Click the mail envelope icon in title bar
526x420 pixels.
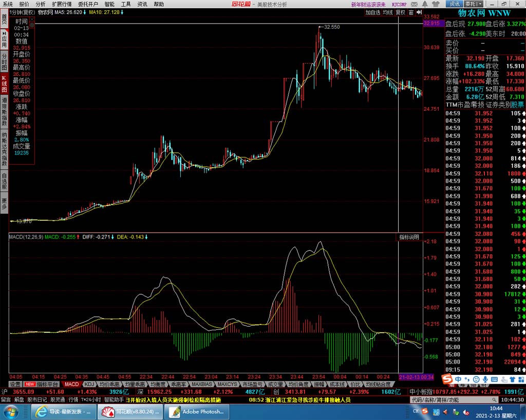click(415, 4)
